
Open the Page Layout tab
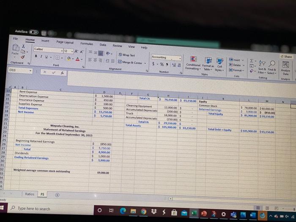pos(65,42)
